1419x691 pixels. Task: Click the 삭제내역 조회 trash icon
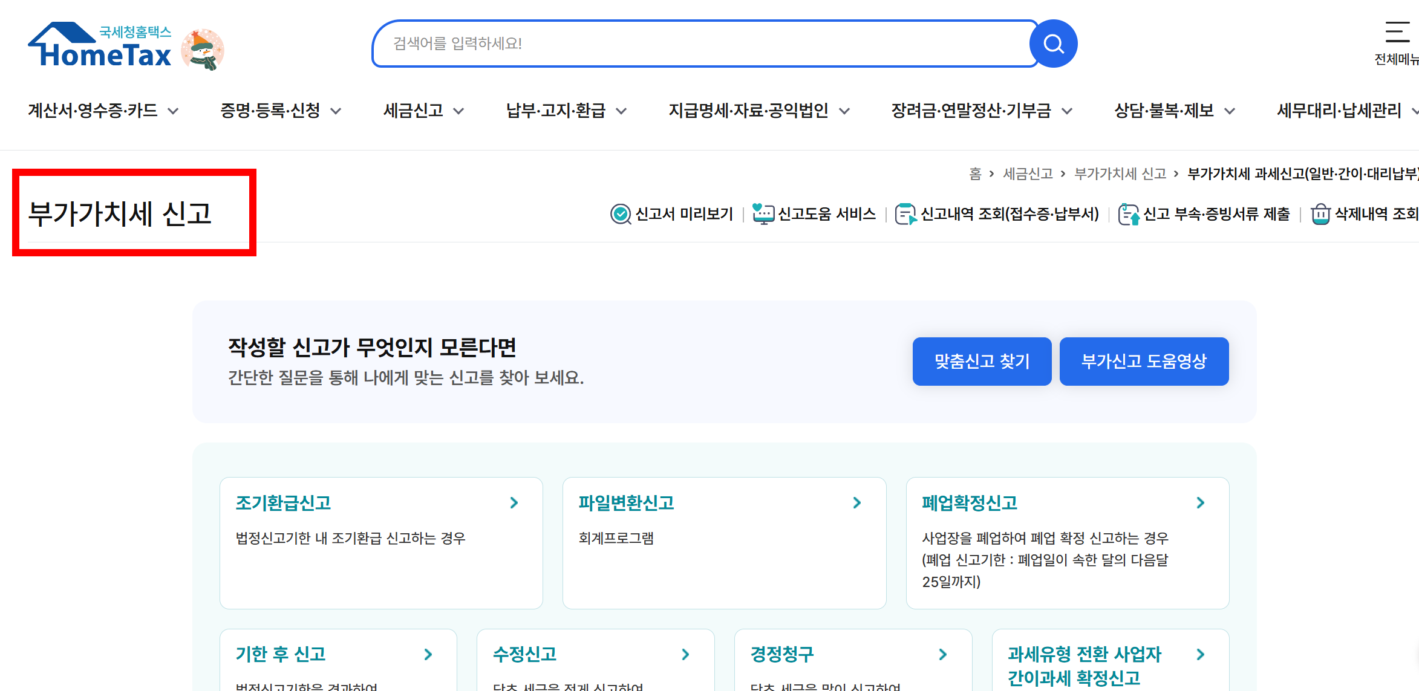tap(1320, 214)
